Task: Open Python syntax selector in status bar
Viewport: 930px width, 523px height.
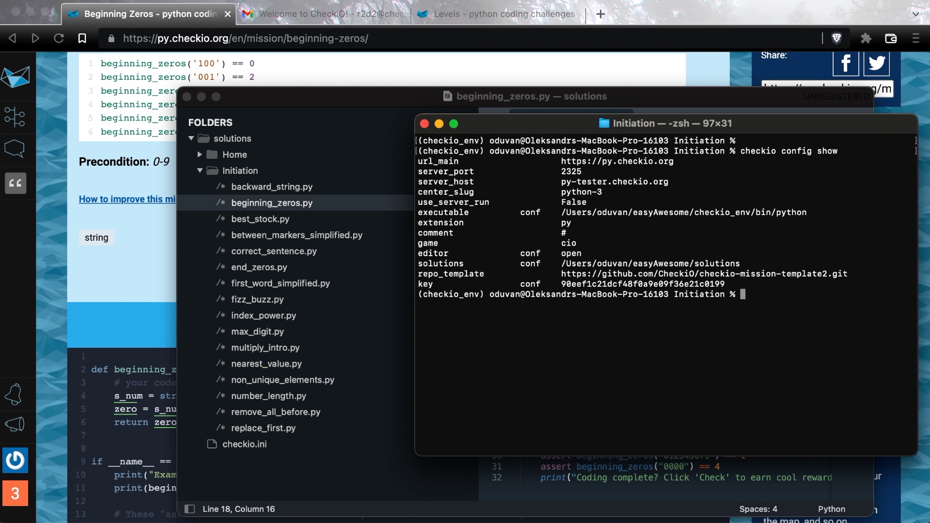Action: pyautogui.click(x=831, y=509)
